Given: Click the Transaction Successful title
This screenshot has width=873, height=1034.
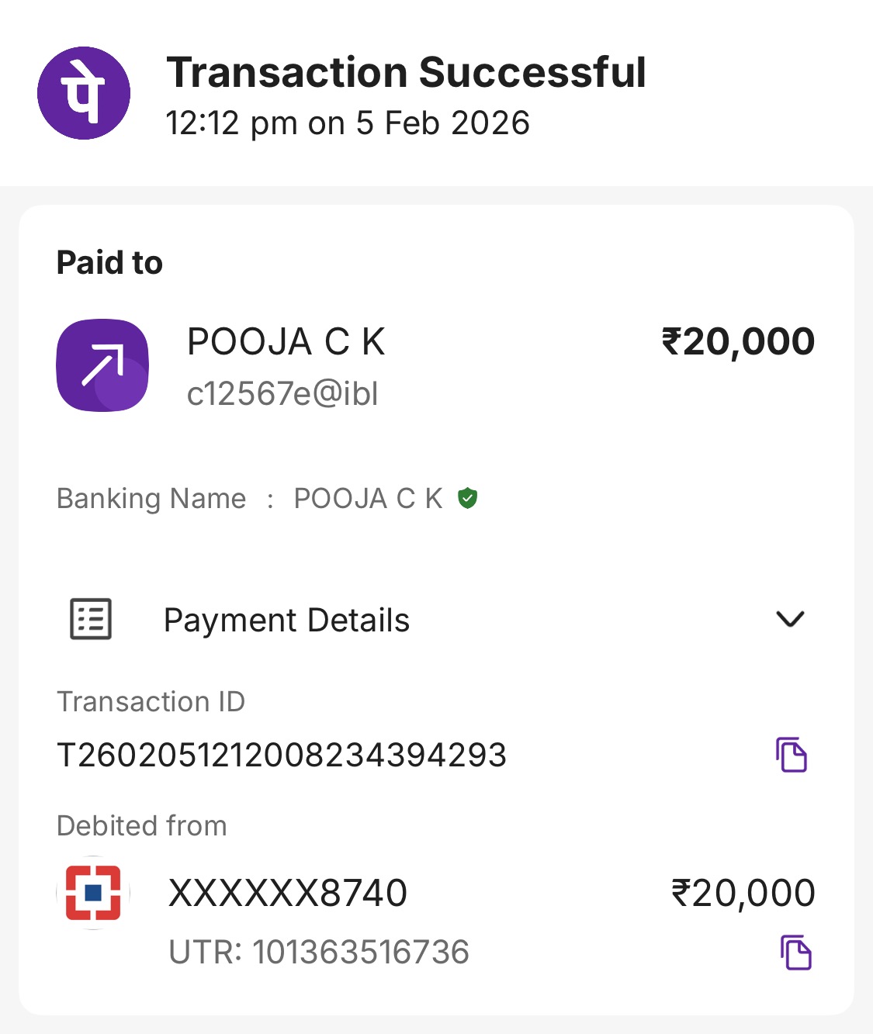Looking at the screenshot, I should tap(406, 73).
